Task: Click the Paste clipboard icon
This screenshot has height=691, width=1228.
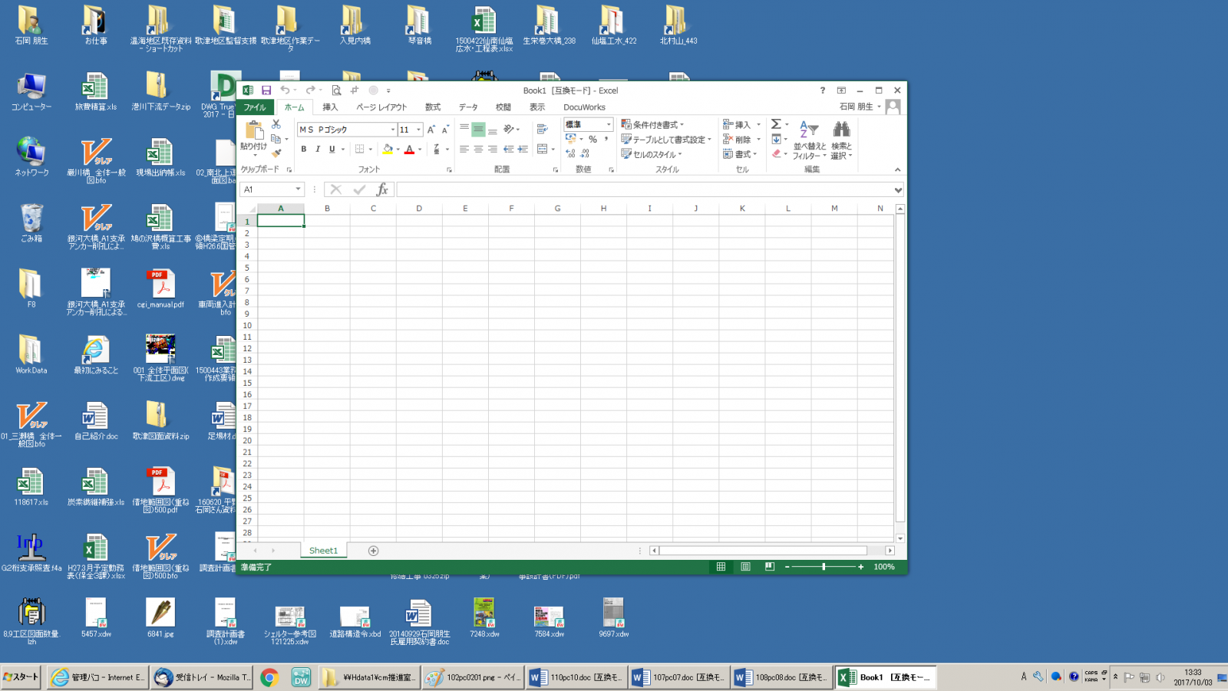Action: coord(254,130)
